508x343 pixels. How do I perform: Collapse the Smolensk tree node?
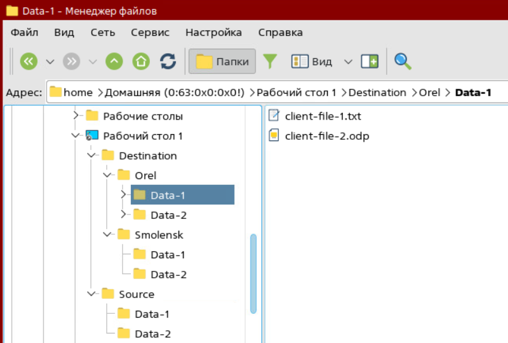pos(108,234)
